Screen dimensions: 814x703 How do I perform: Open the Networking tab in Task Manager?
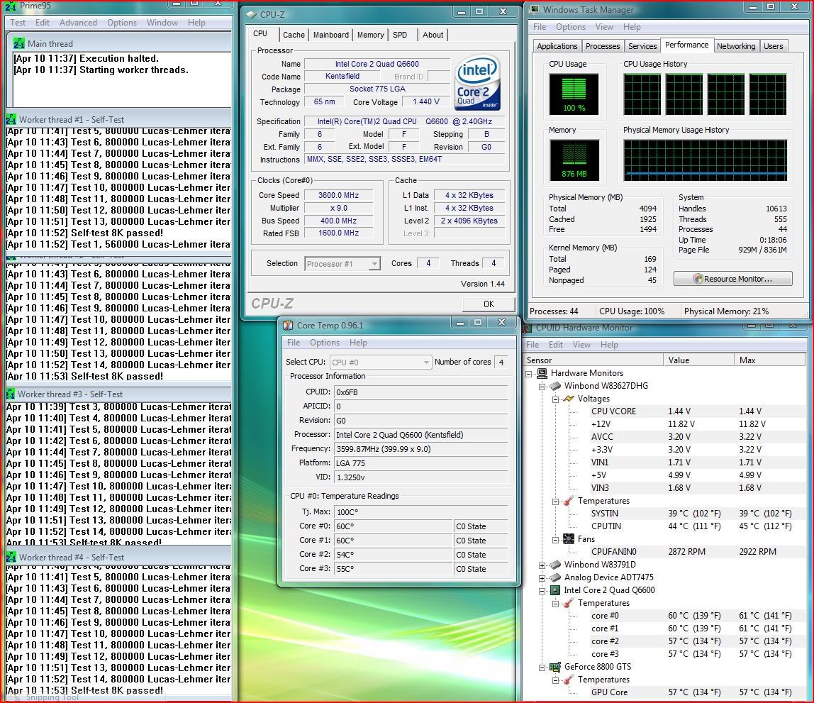[735, 45]
